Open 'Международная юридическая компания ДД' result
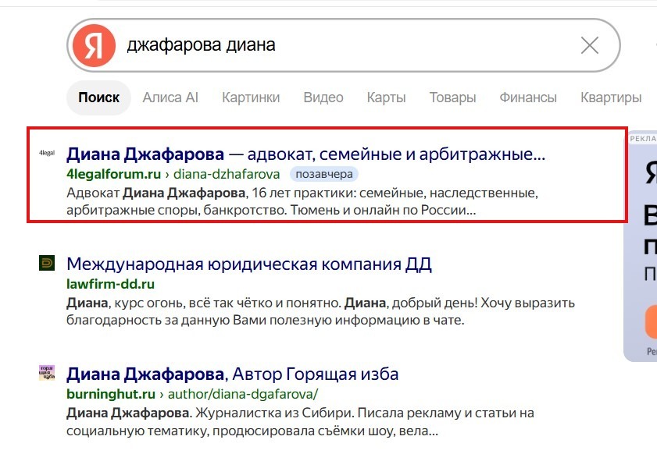Screen dimensions: 657x454 (x=249, y=264)
